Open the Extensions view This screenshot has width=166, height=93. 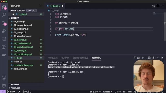pyautogui.click(x=4, y=47)
